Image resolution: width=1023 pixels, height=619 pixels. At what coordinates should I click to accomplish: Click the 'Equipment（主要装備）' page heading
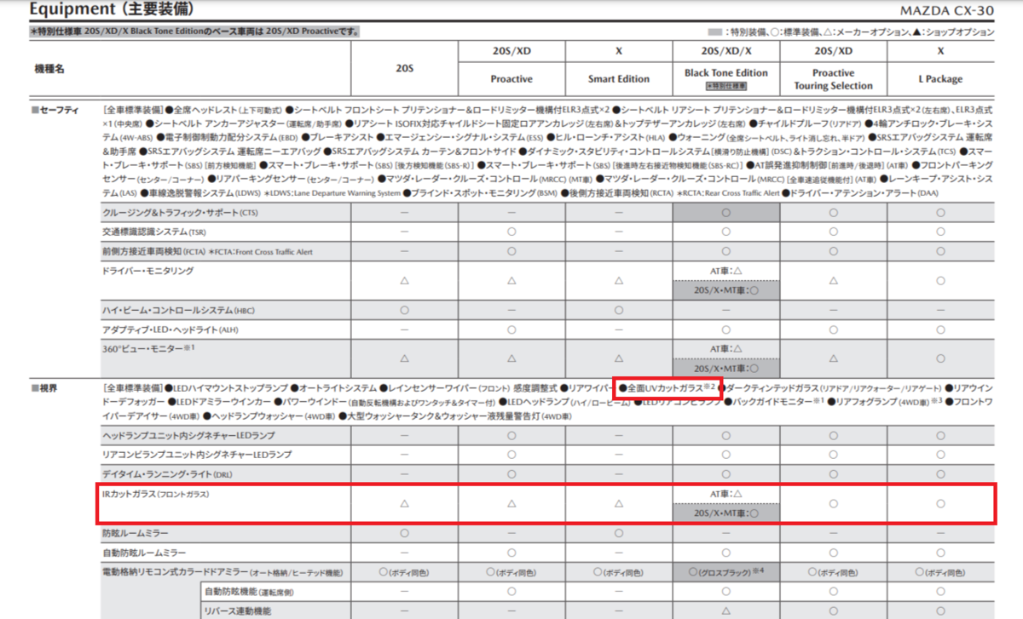click(111, 9)
